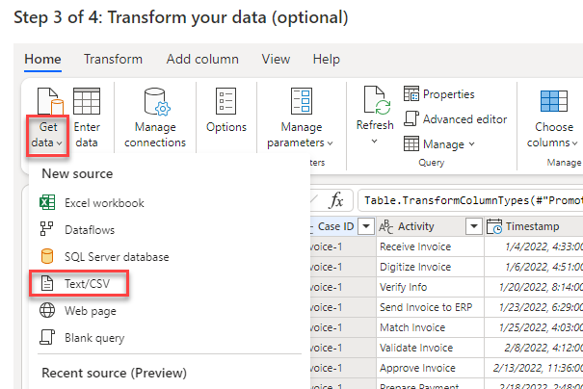The width and height of the screenshot is (583, 389).
Task: Click the 2/13/2022 timestamp cell
Action: click(534, 368)
